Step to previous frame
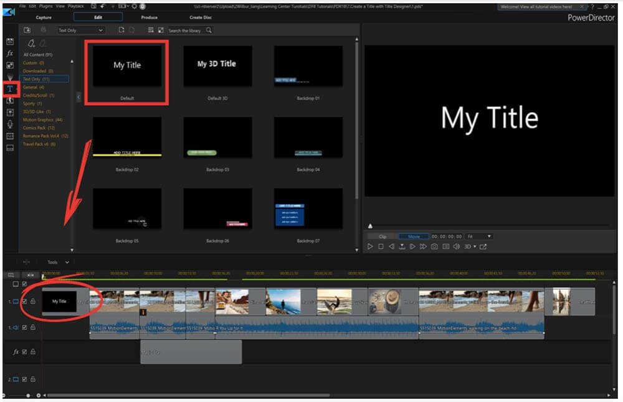Image resolution: width=623 pixels, height=402 pixels. (x=391, y=247)
